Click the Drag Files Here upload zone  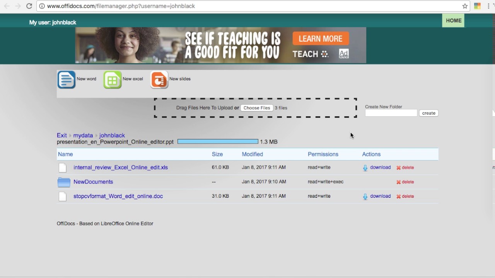coord(255,108)
